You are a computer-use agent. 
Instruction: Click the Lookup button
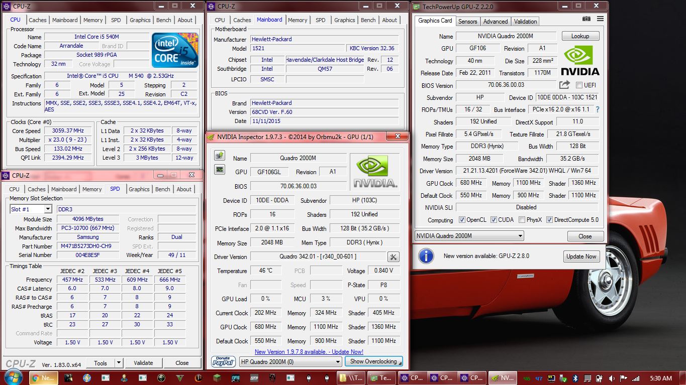[579, 36]
